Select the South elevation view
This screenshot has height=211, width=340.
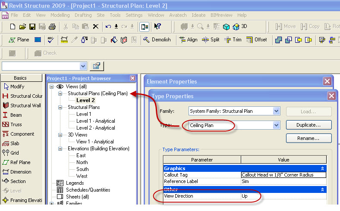82,169
